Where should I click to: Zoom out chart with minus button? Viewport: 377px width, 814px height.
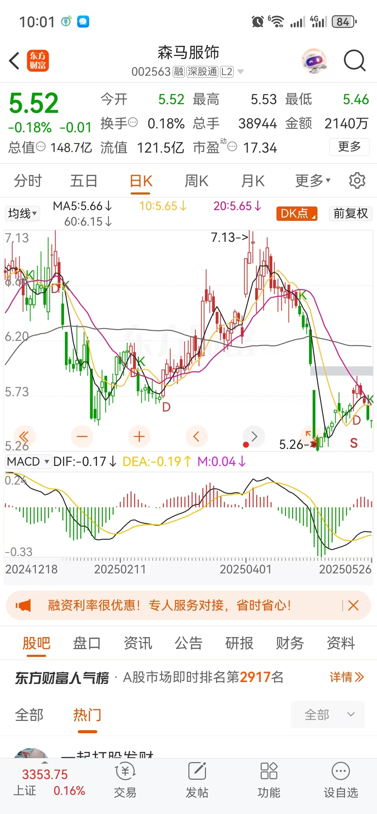82,437
